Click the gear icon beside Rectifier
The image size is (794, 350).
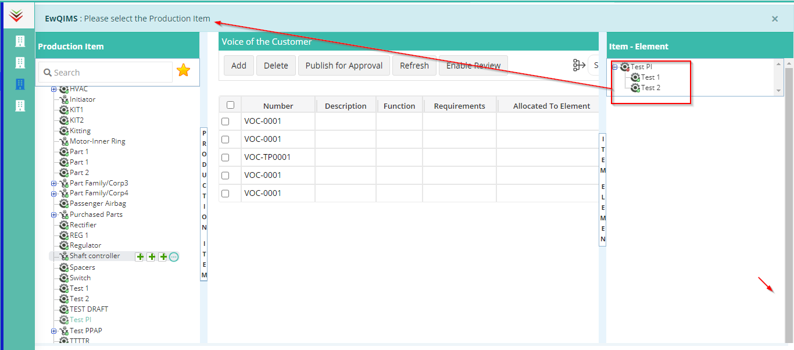click(64, 225)
